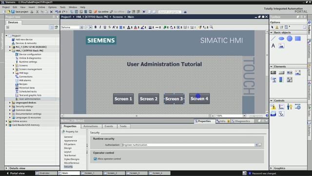
Task: Apply strikethrough formatting
Action: (x=109, y=27)
